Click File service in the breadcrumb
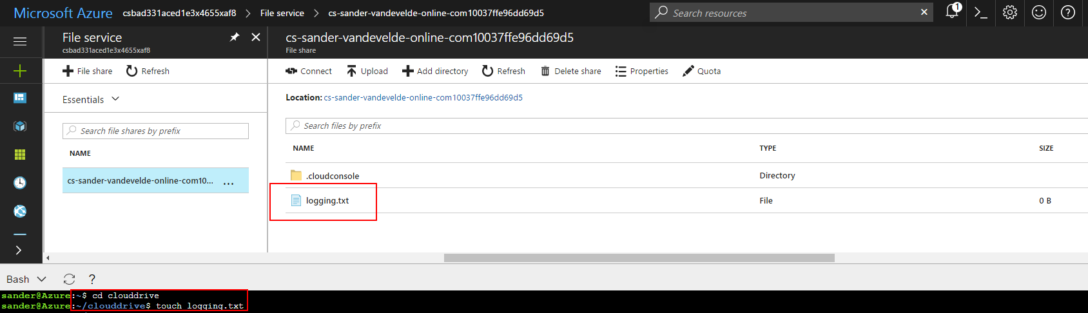This screenshot has height=313, width=1088. (x=282, y=13)
